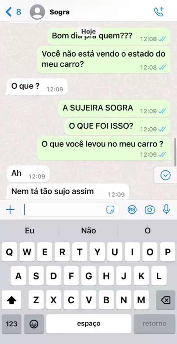Screen dimensions: 177x344
Task: Select the "Não" word suggestion
Action: (88, 230)
